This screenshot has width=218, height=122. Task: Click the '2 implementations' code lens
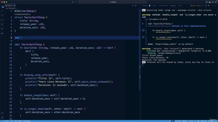[x=22, y=14]
